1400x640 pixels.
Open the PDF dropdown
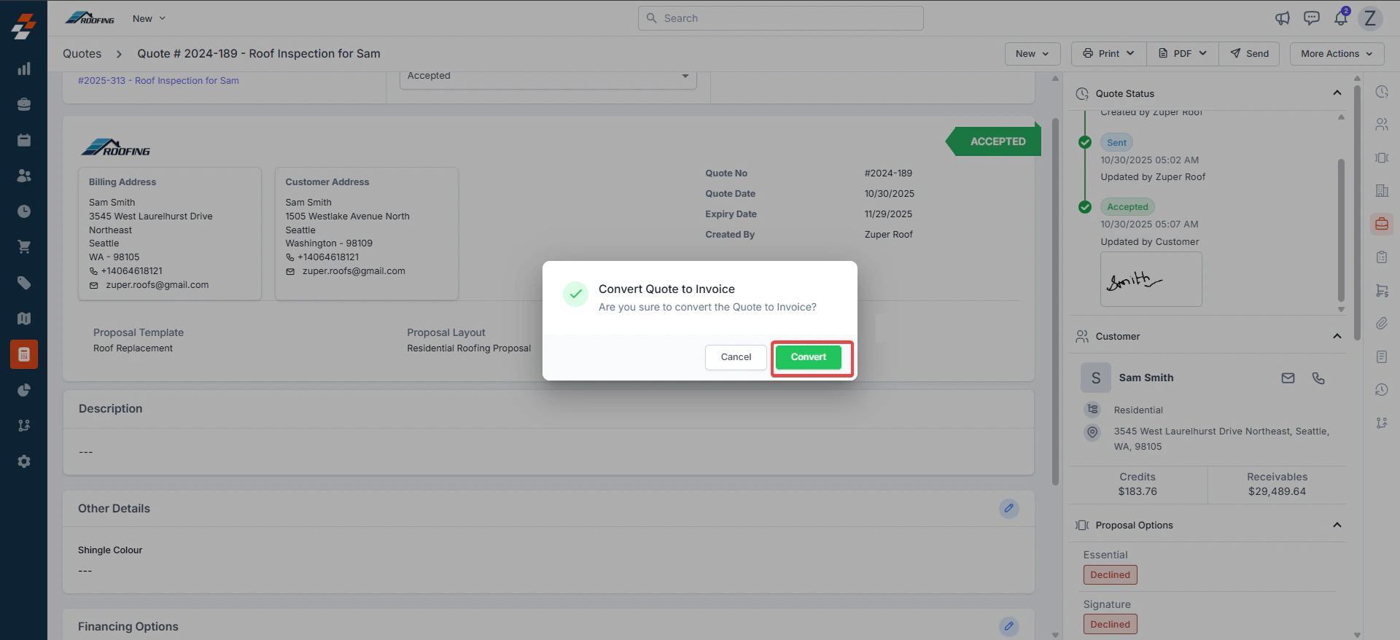[1183, 53]
